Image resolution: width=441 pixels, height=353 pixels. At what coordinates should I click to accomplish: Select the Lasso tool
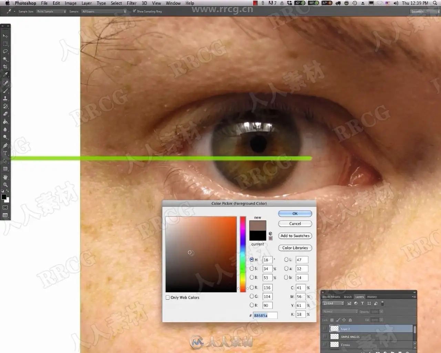tap(5, 51)
